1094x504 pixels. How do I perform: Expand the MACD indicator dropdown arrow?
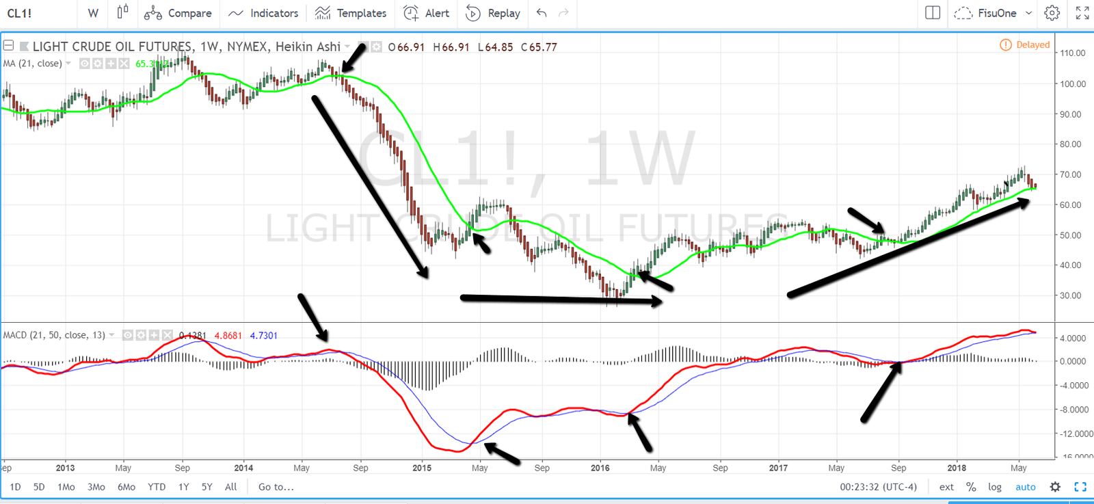coord(111,335)
